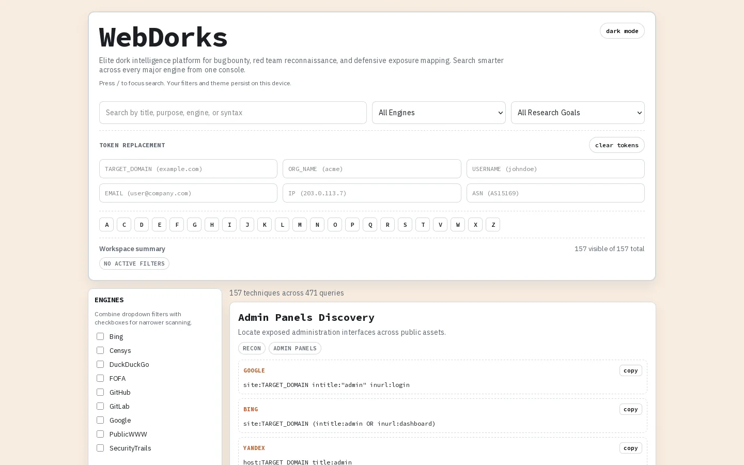The image size is (744, 465).
Task: Open the All Engines dropdown
Action: [439, 113]
